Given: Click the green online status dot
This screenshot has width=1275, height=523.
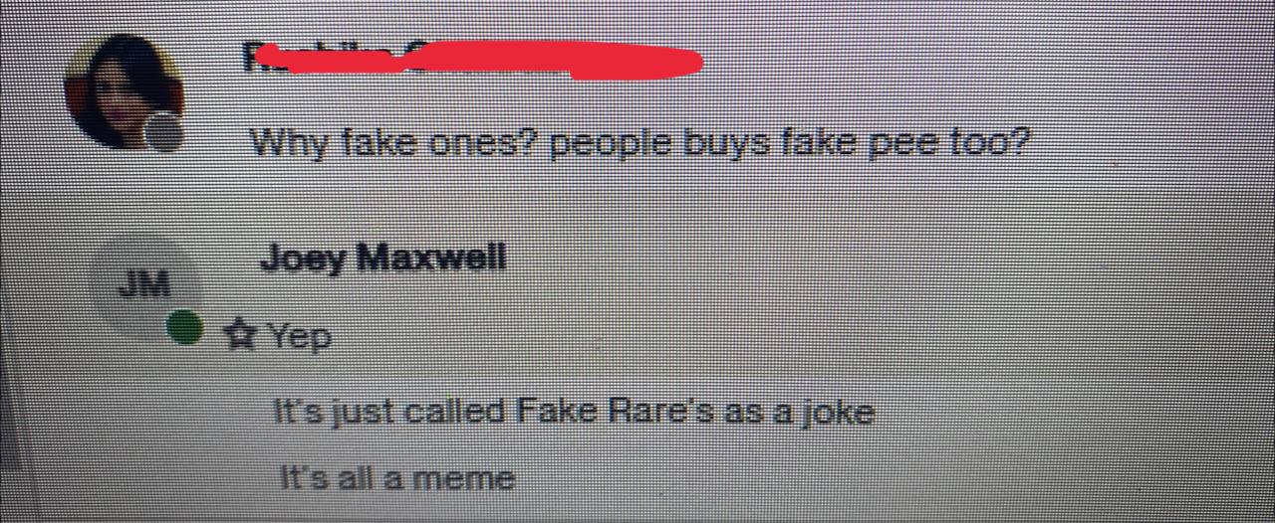Looking at the screenshot, I should click(x=185, y=327).
